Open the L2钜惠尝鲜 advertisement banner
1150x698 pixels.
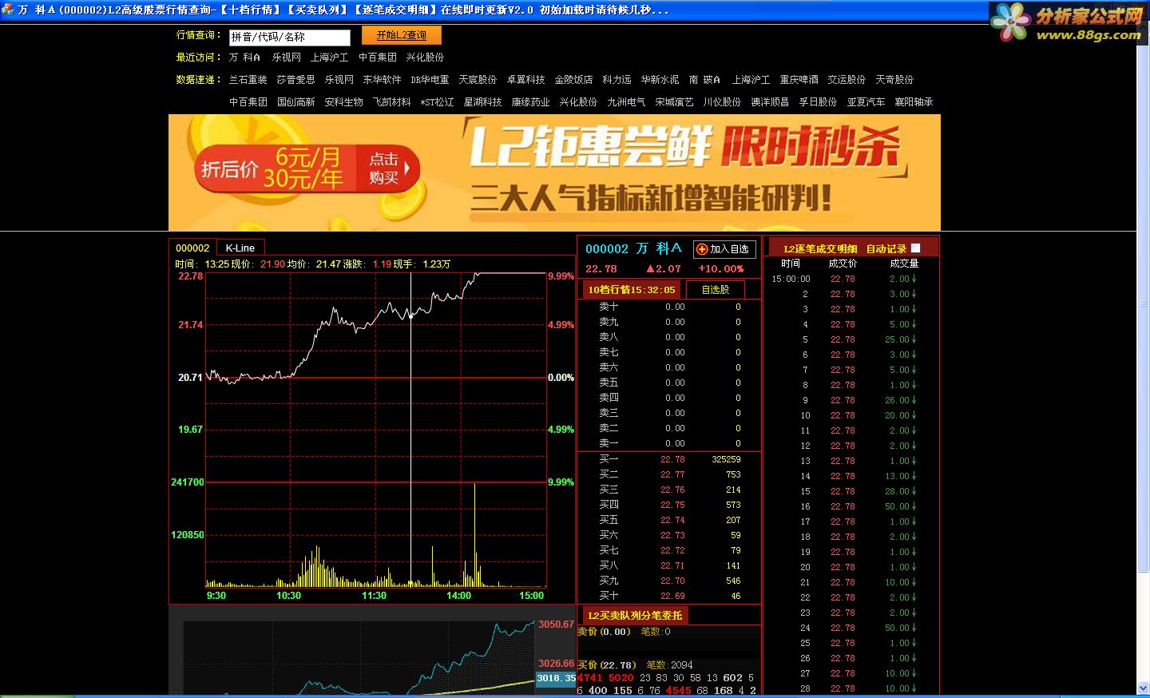(554, 173)
